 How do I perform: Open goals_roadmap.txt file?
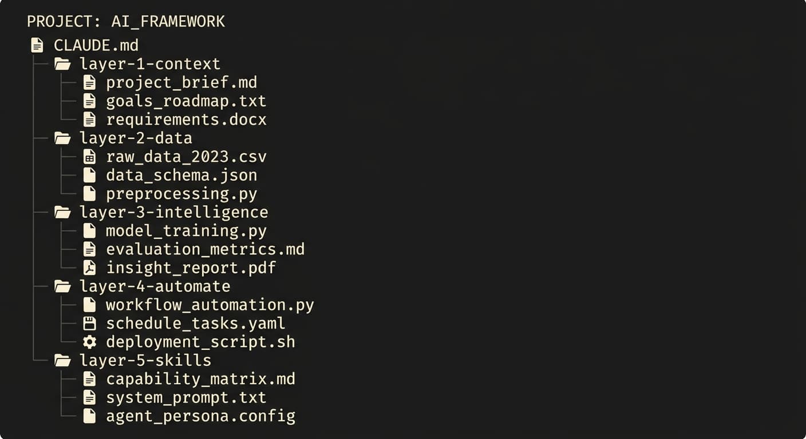[185, 101]
